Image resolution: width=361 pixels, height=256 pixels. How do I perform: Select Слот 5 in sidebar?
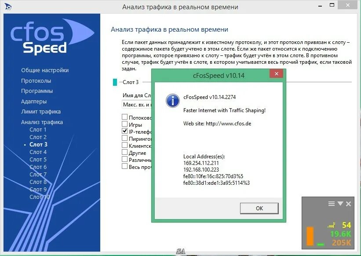[x=38, y=160]
